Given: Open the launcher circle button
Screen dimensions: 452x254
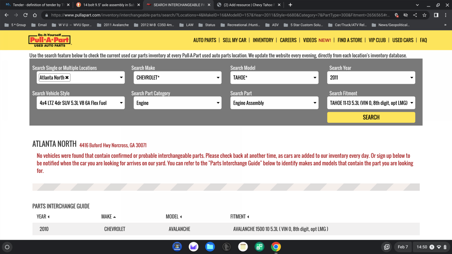Looking at the screenshot, I should click(x=7, y=247).
